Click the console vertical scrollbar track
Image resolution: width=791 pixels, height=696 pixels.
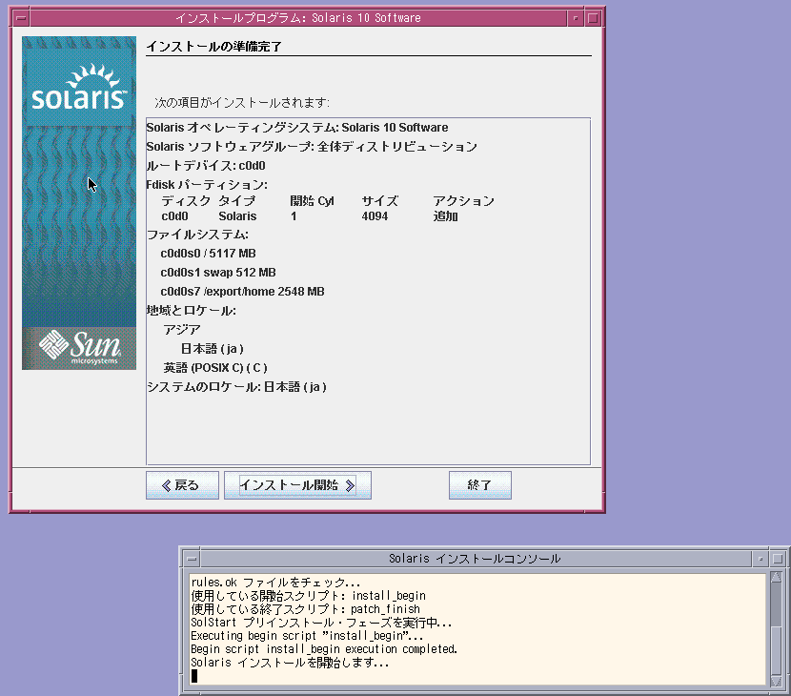pos(777,629)
